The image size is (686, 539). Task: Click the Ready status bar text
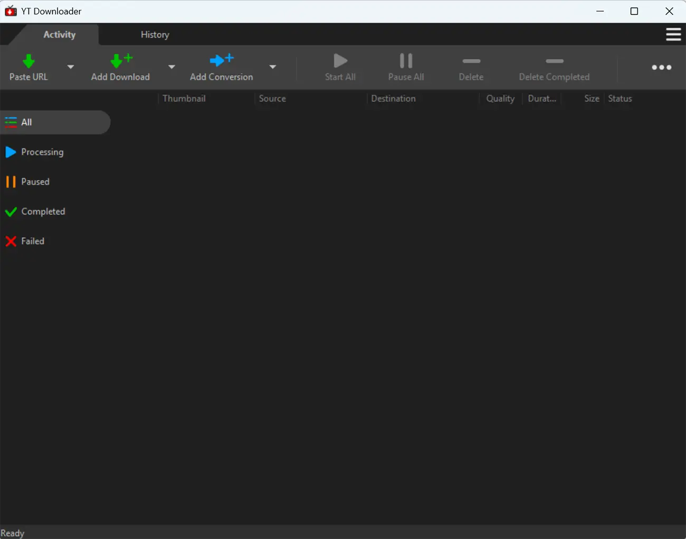click(x=12, y=533)
